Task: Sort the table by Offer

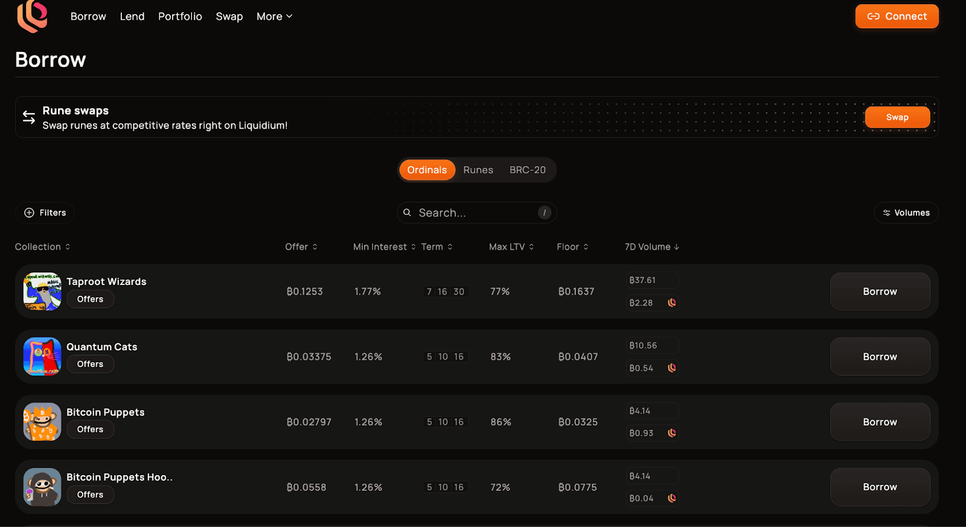Action: 301,247
